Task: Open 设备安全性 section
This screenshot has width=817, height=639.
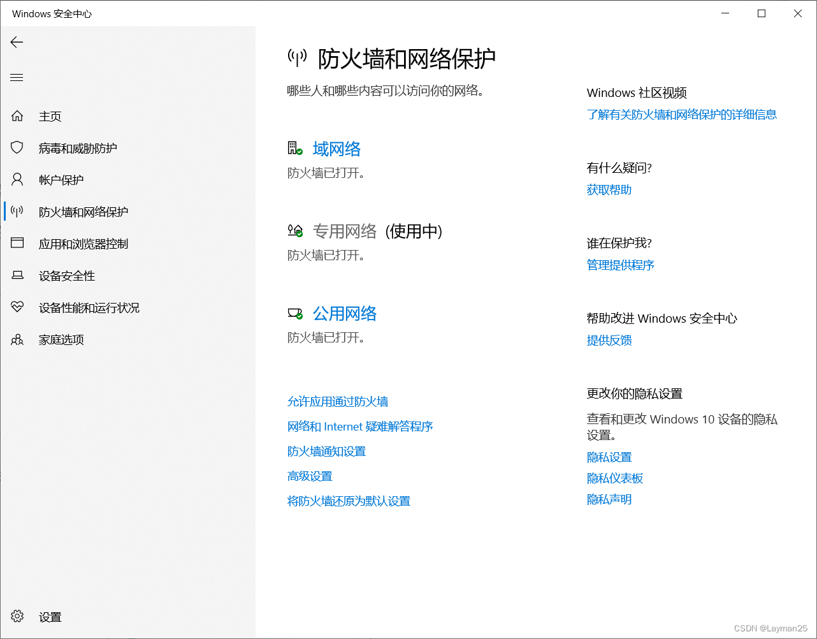Action: 67,275
